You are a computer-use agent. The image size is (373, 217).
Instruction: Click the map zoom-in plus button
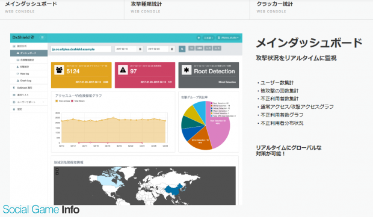57,170
